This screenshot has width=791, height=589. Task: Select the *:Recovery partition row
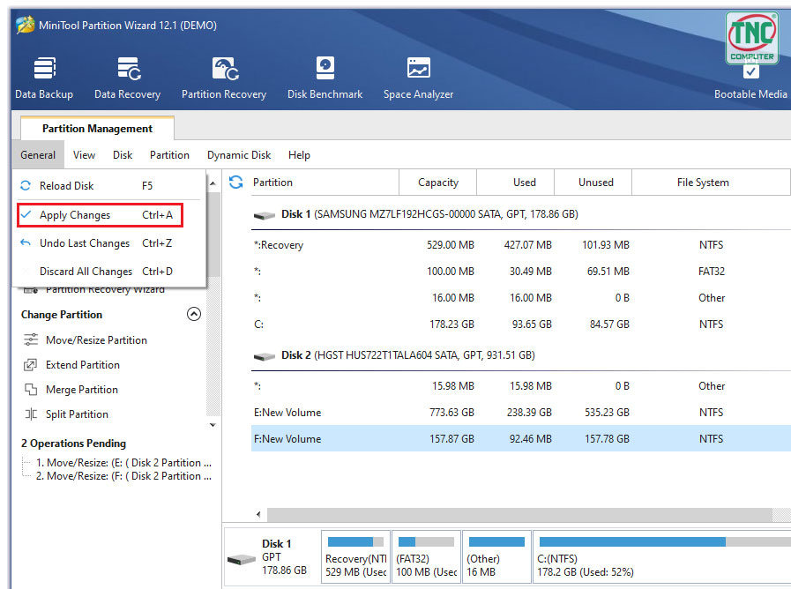coord(520,244)
